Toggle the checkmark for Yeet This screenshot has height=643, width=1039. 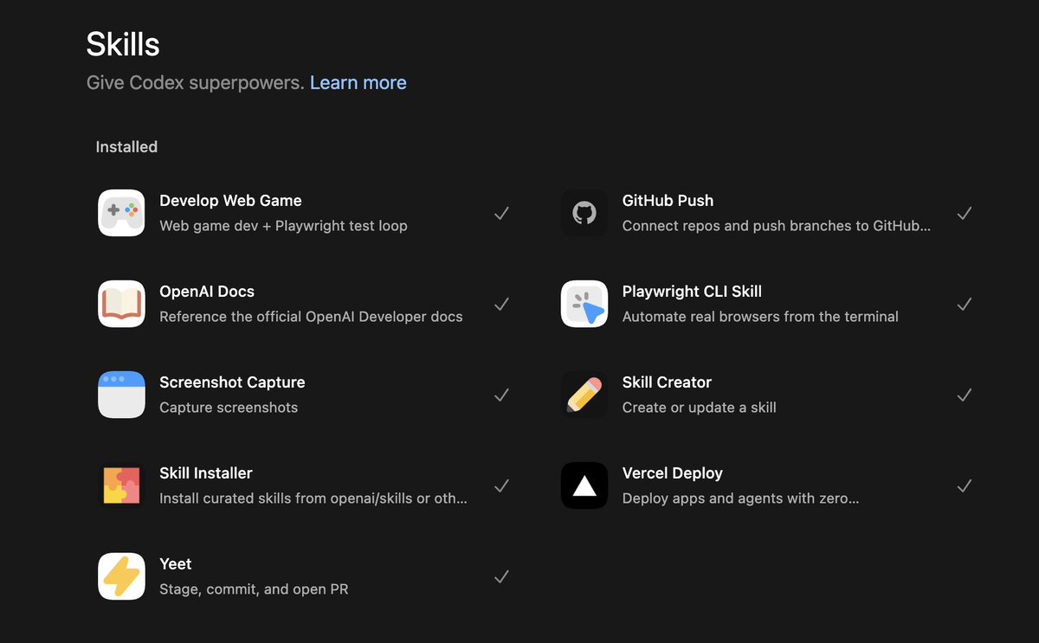point(501,576)
